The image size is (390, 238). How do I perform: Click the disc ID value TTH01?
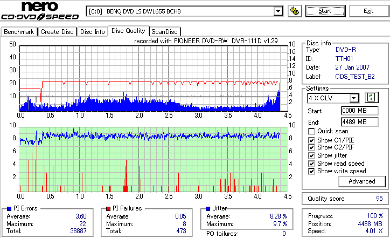pyautogui.click(x=344, y=59)
